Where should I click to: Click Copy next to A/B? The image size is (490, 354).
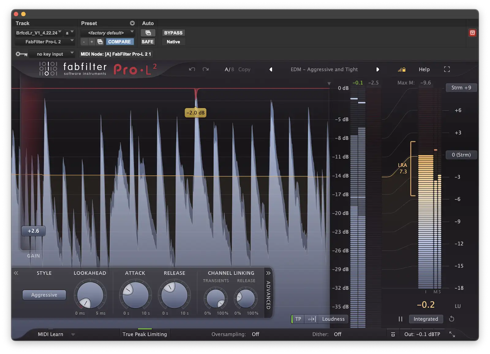tap(244, 70)
